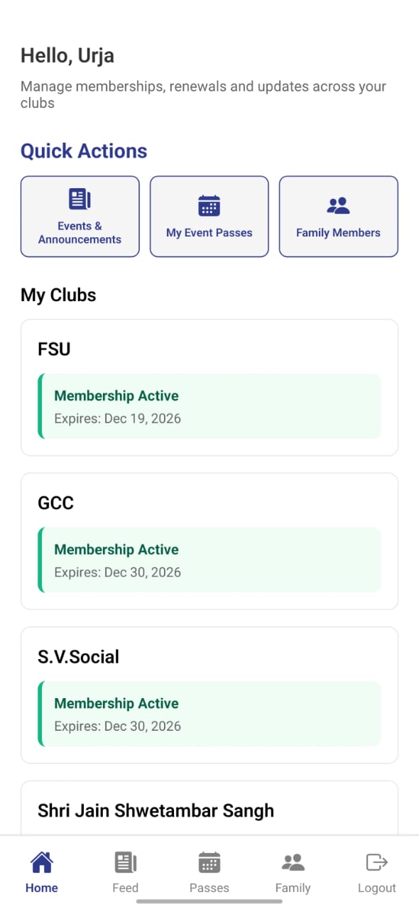This screenshot has width=419, height=909.
Task: Open the Feed via its news icon
Action: (125, 861)
